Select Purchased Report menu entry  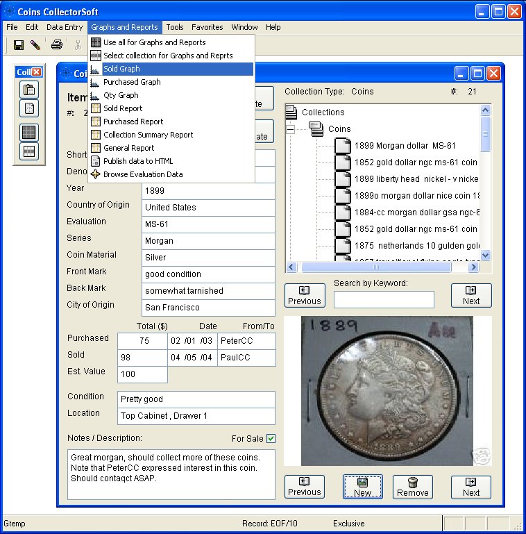171,122
